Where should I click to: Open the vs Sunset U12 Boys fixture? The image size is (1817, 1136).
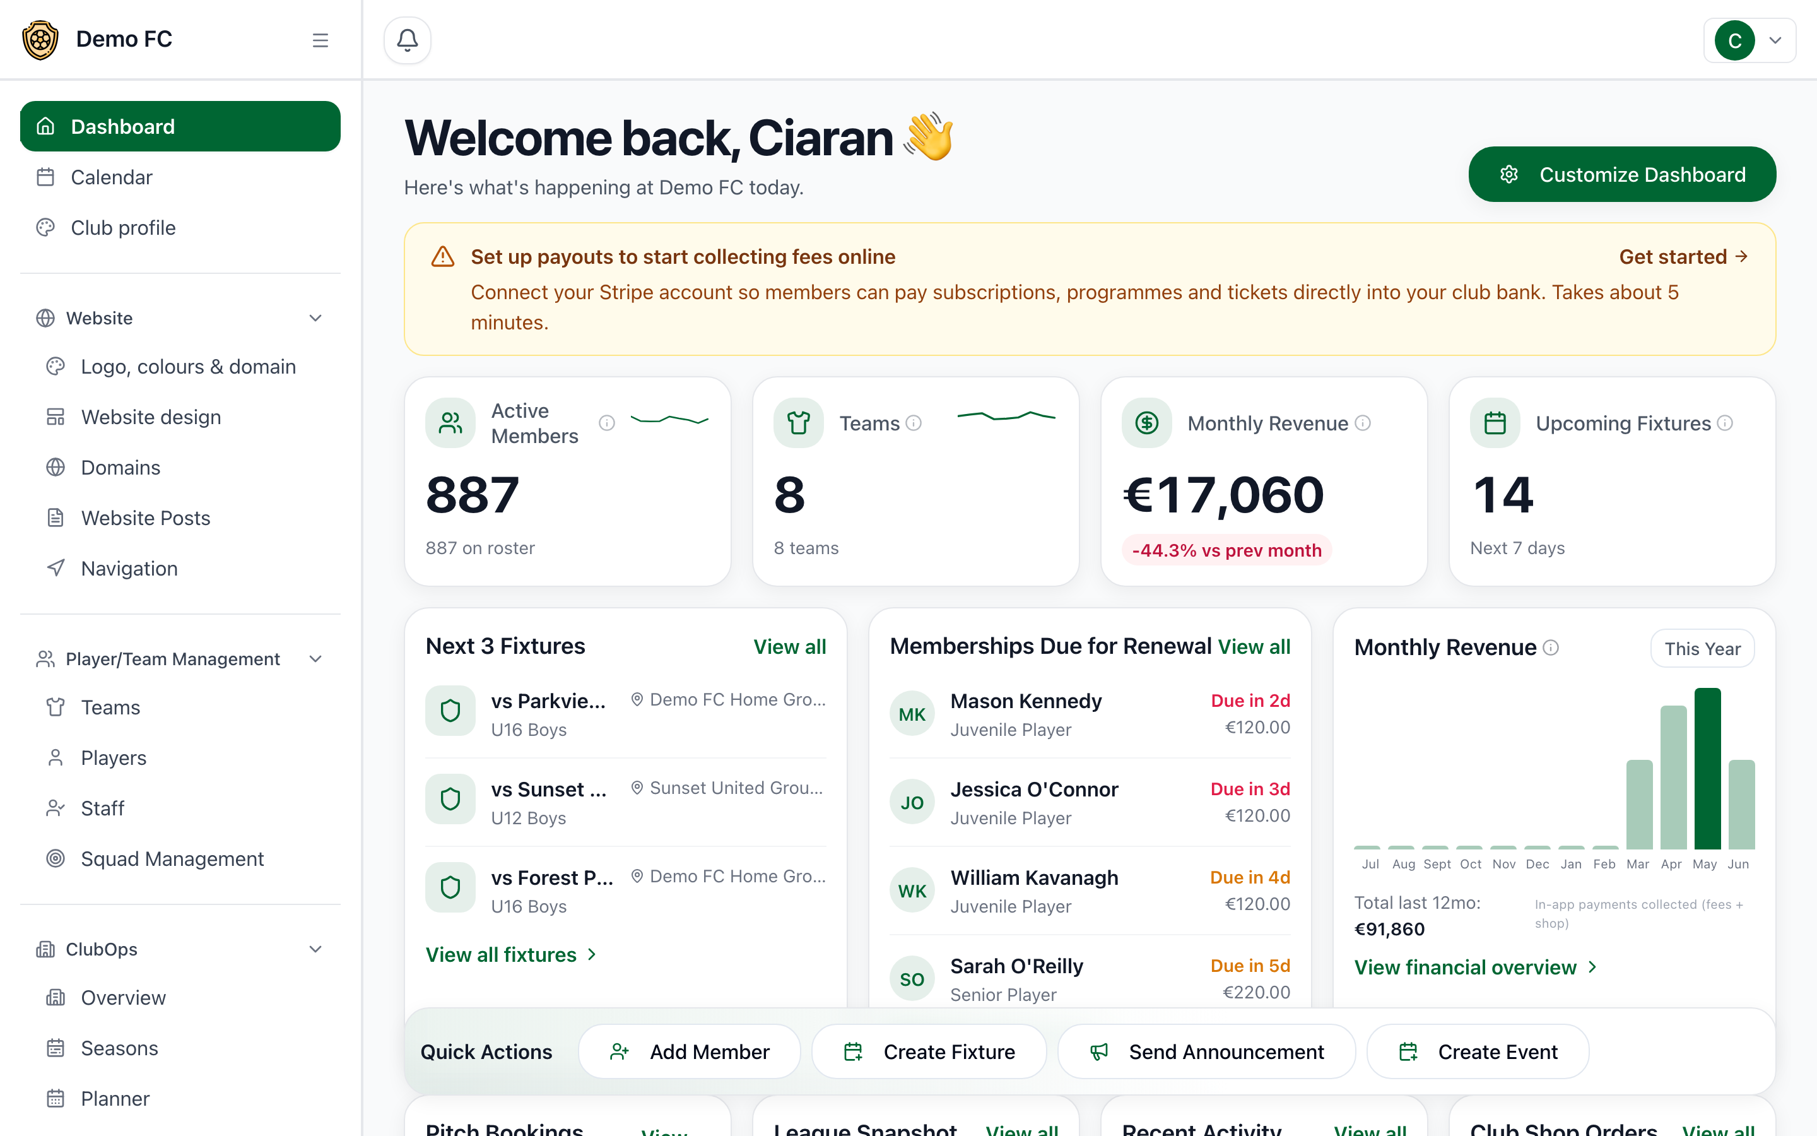point(625,802)
